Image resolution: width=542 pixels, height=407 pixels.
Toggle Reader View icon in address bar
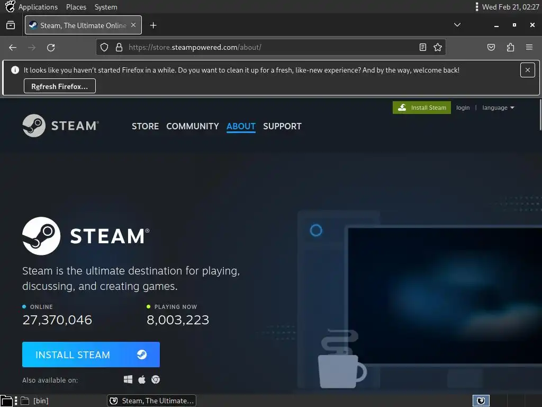point(423,47)
